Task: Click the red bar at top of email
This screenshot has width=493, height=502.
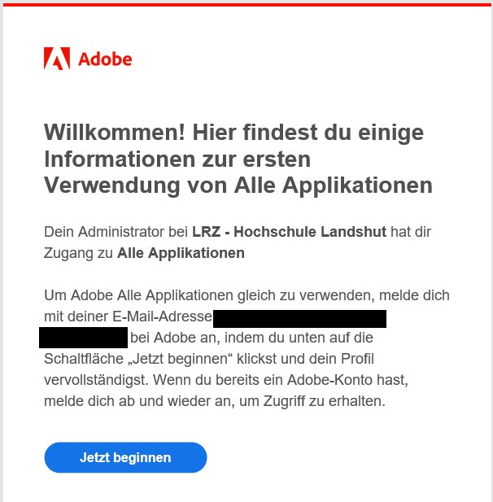Action: click(246, 3)
